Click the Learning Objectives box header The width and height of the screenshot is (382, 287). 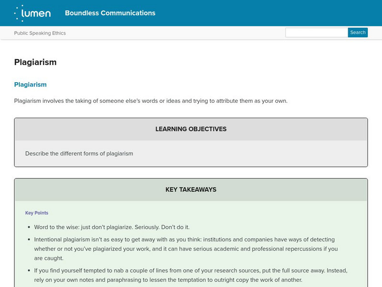(x=191, y=129)
